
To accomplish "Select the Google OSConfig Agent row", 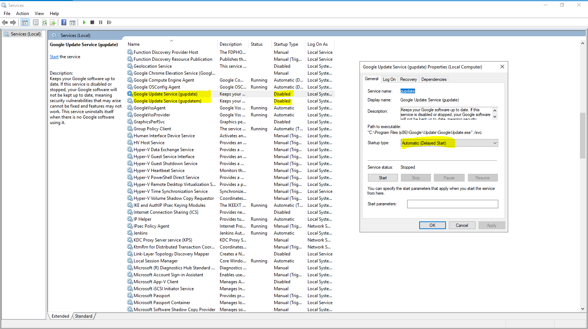I will click(x=230, y=87).
